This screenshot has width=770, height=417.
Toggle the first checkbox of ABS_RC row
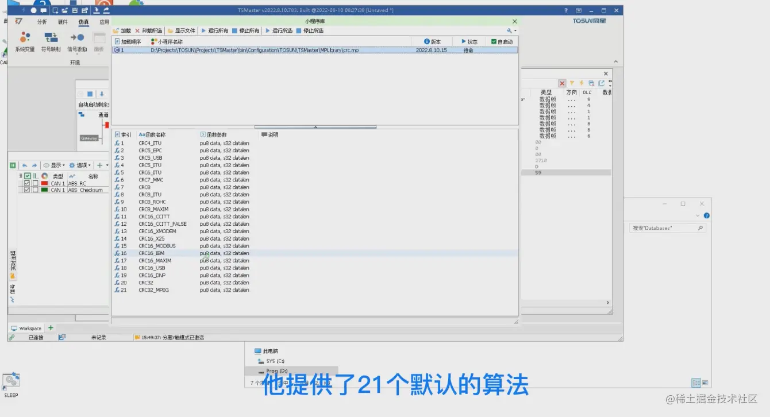[27, 183]
